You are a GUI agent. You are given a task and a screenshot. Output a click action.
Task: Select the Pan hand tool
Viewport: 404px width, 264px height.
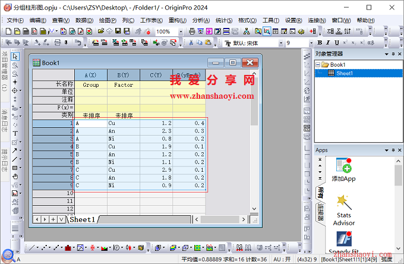point(15,177)
